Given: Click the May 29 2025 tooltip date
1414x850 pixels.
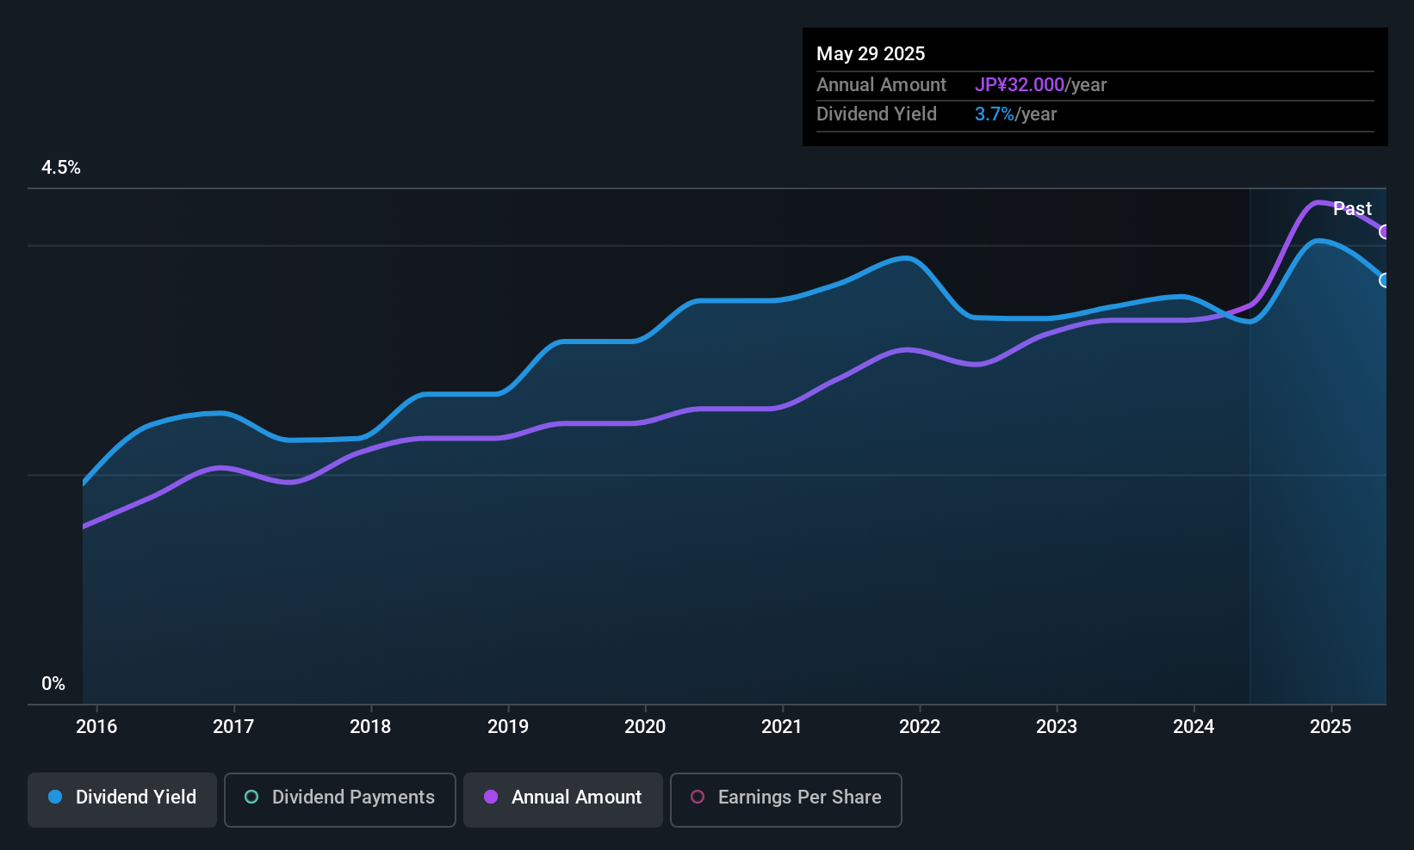Looking at the screenshot, I should tap(871, 54).
